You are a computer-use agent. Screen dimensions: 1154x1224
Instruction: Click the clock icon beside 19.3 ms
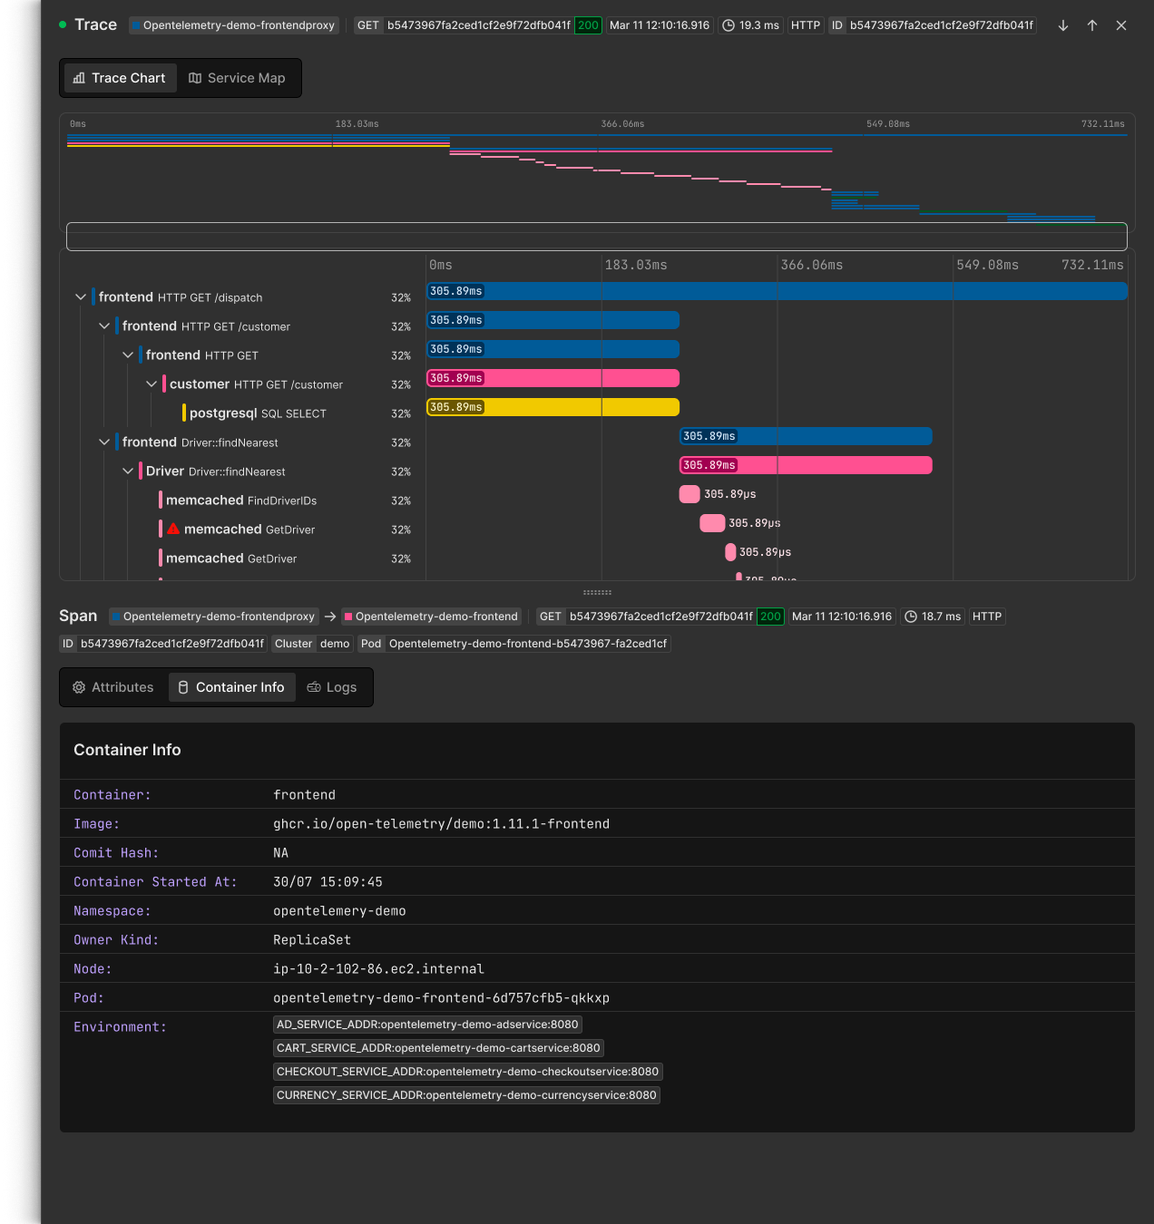728,25
